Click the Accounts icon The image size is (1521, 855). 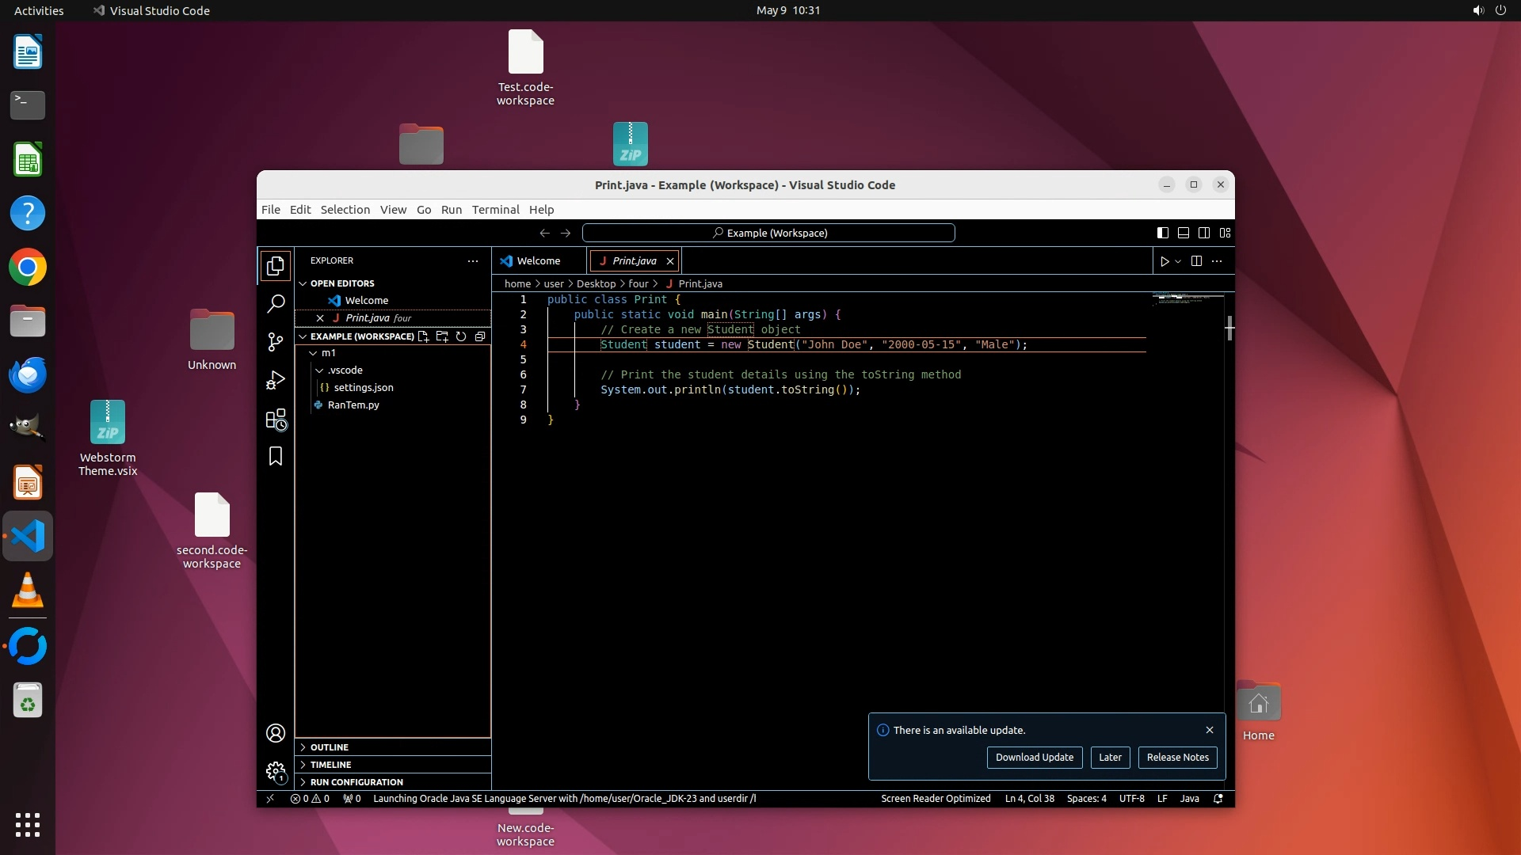tap(276, 733)
